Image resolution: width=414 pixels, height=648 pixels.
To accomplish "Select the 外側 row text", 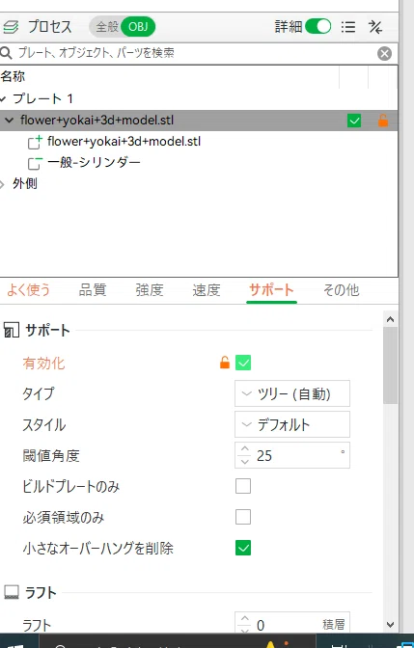I will 25,183.
